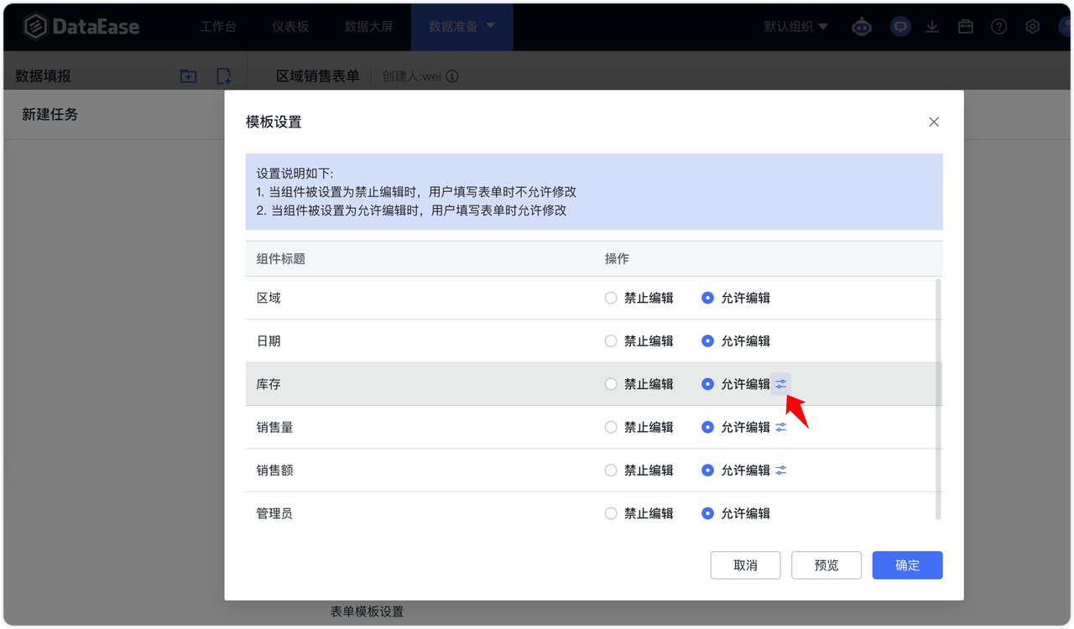Click the 确定 button
Screen dimensions: 1074x629
pyautogui.click(x=907, y=565)
